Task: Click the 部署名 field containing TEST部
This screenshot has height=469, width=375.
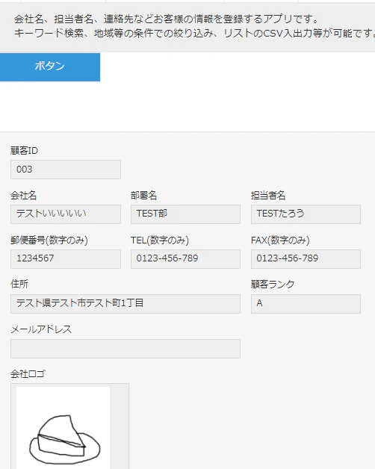Action: click(x=185, y=214)
